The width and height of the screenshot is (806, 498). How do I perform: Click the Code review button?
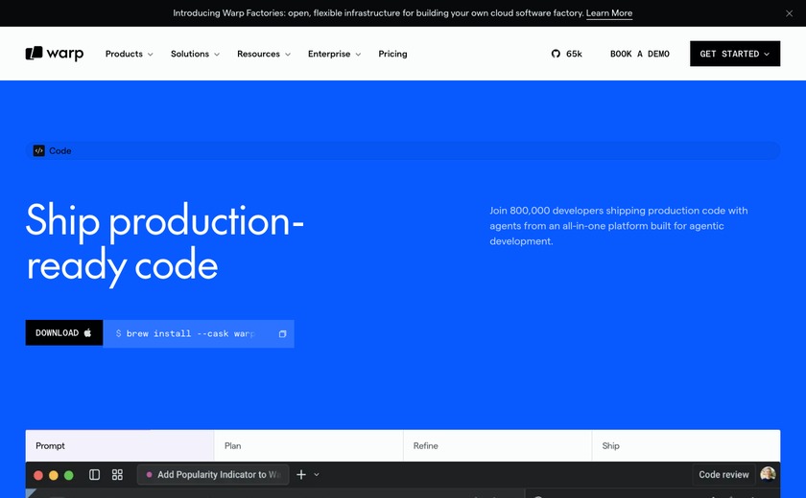point(723,475)
